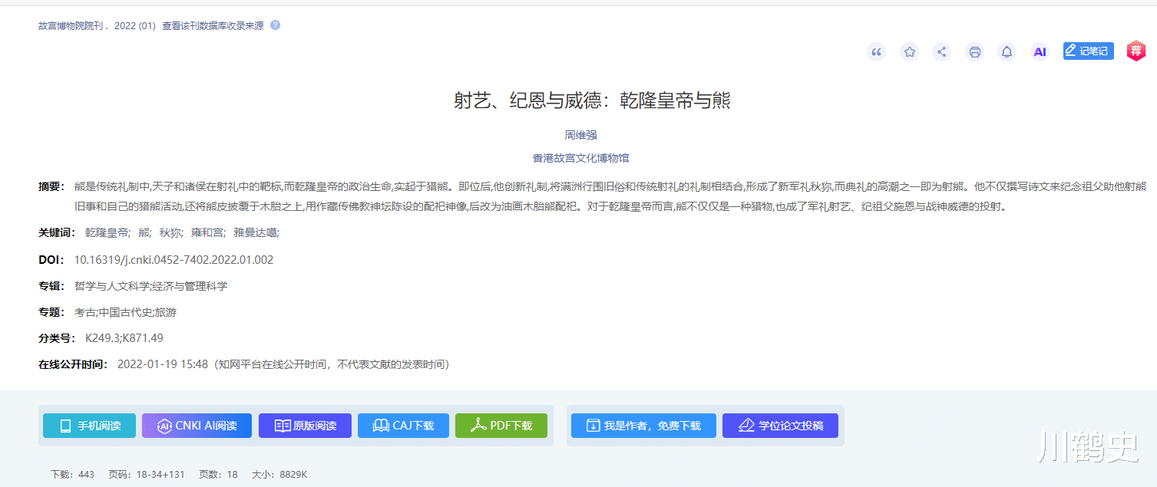Click the red 荐 recommend hexagon icon
Image resolution: width=1157 pixels, height=487 pixels.
click(1136, 51)
